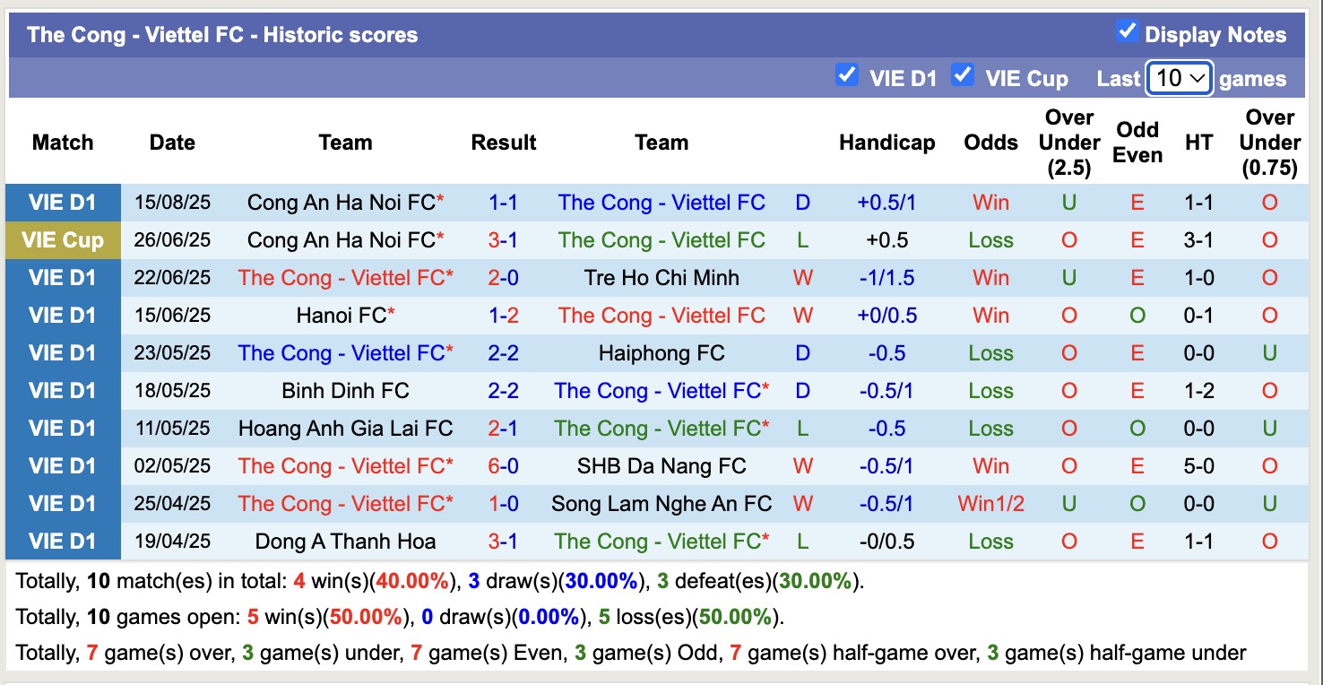The image size is (1323, 685).
Task: Click the VIE Cup match label
Action: point(63,240)
